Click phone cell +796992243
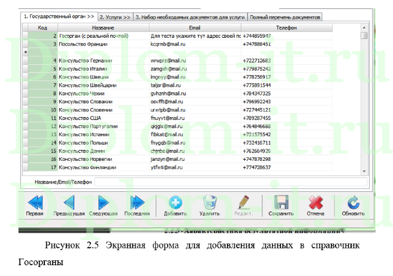The width and height of the screenshot is (393, 276). coord(287,101)
